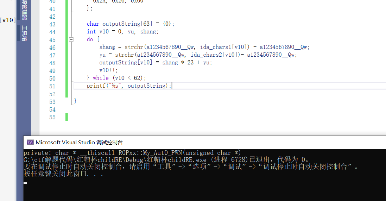Click the shang = strchr assignment line
386x201 pixels.
[204, 47]
